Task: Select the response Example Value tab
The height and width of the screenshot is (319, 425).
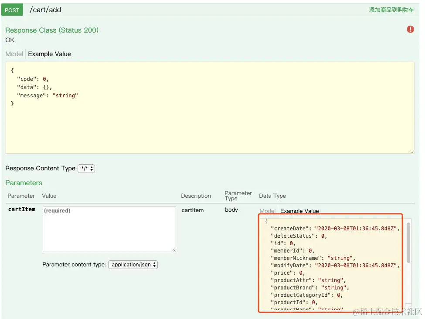Action: pos(49,54)
